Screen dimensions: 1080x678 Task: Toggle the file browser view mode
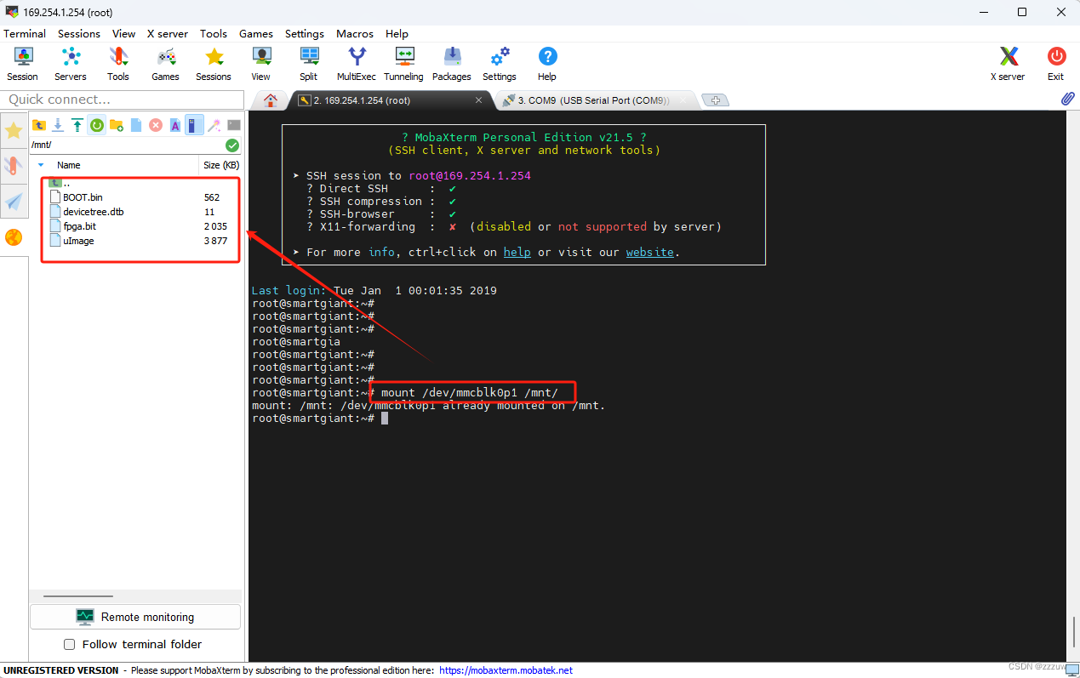pyautogui.click(x=192, y=124)
